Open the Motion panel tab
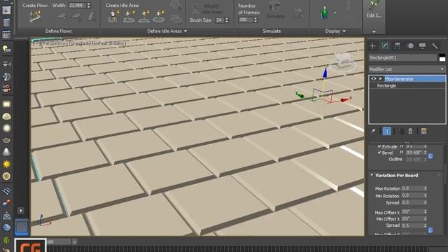Viewport: 448px width, 252px height. (x=410, y=45)
